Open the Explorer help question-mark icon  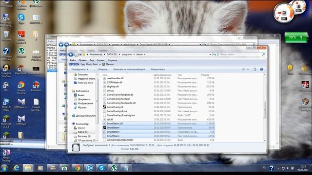point(261,69)
